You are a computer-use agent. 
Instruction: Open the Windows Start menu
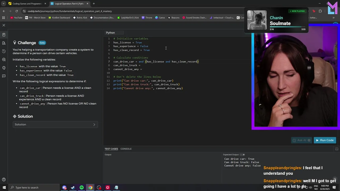coord(4,188)
